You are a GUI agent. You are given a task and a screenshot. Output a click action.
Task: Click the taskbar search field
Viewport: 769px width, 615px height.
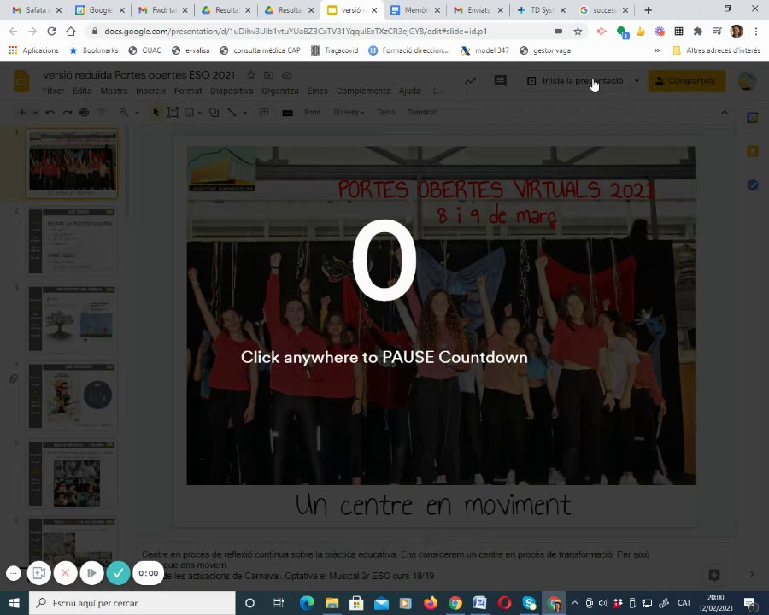tap(132, 603)
